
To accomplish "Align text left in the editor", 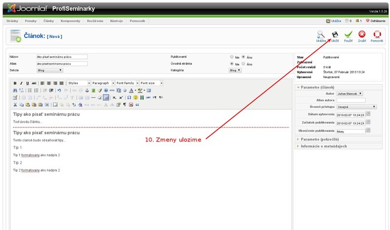I will pyautogui.click(x=42, y=83).
